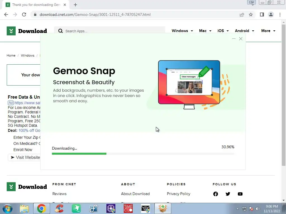This screenshot has width=286, height=214.
Task: Click the magnifier search icon
Action: point(61,31)
